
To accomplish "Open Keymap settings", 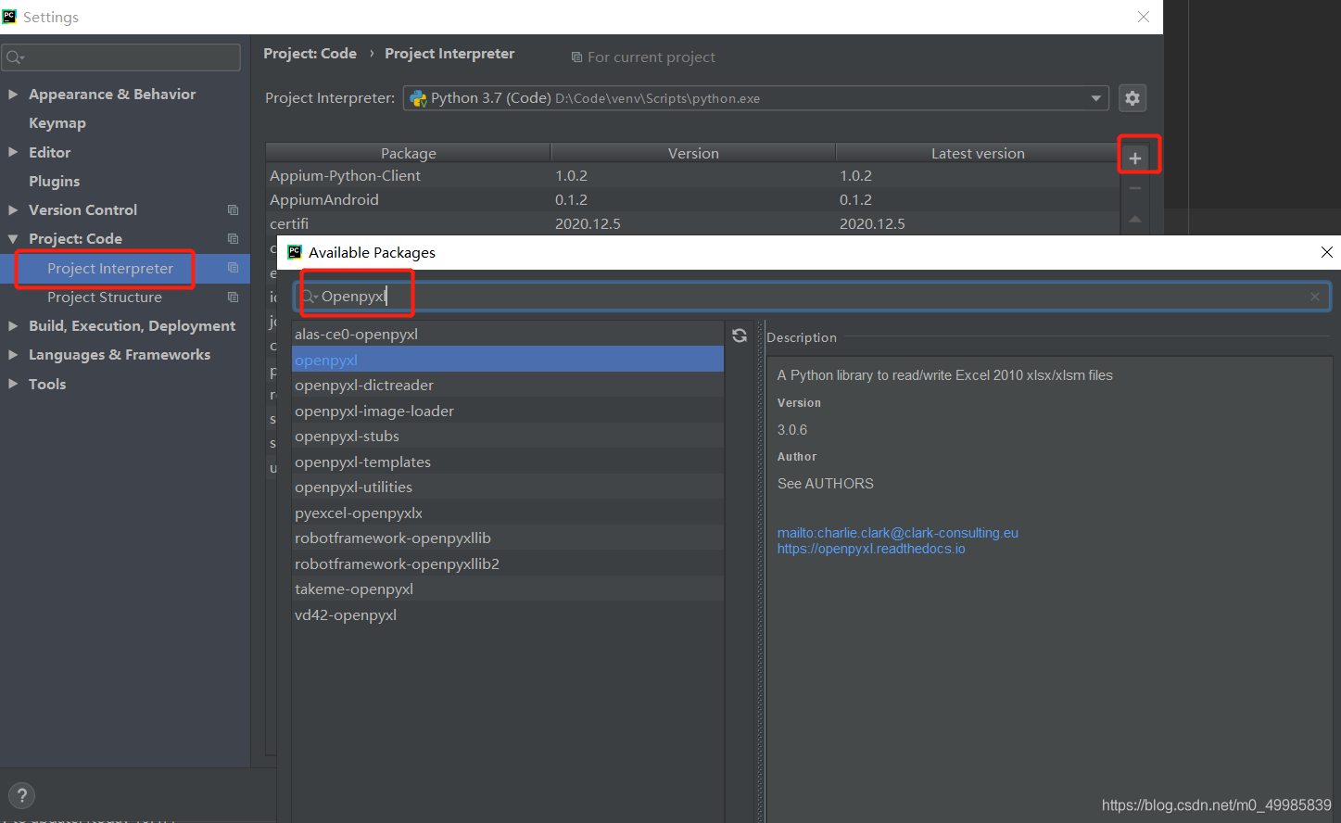I will pos(57,123).
